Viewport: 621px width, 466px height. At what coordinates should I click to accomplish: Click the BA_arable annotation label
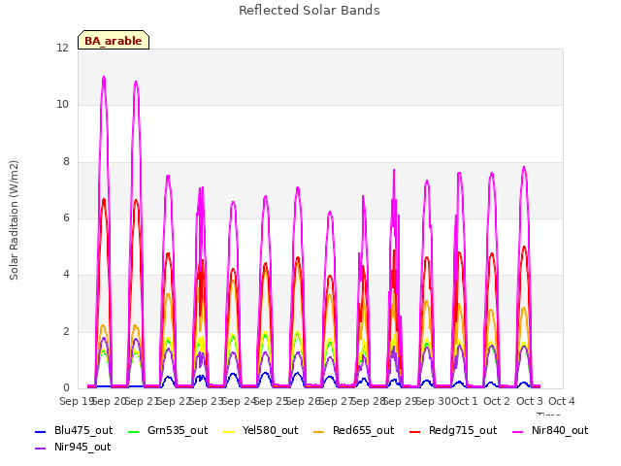tap(114, 41)
